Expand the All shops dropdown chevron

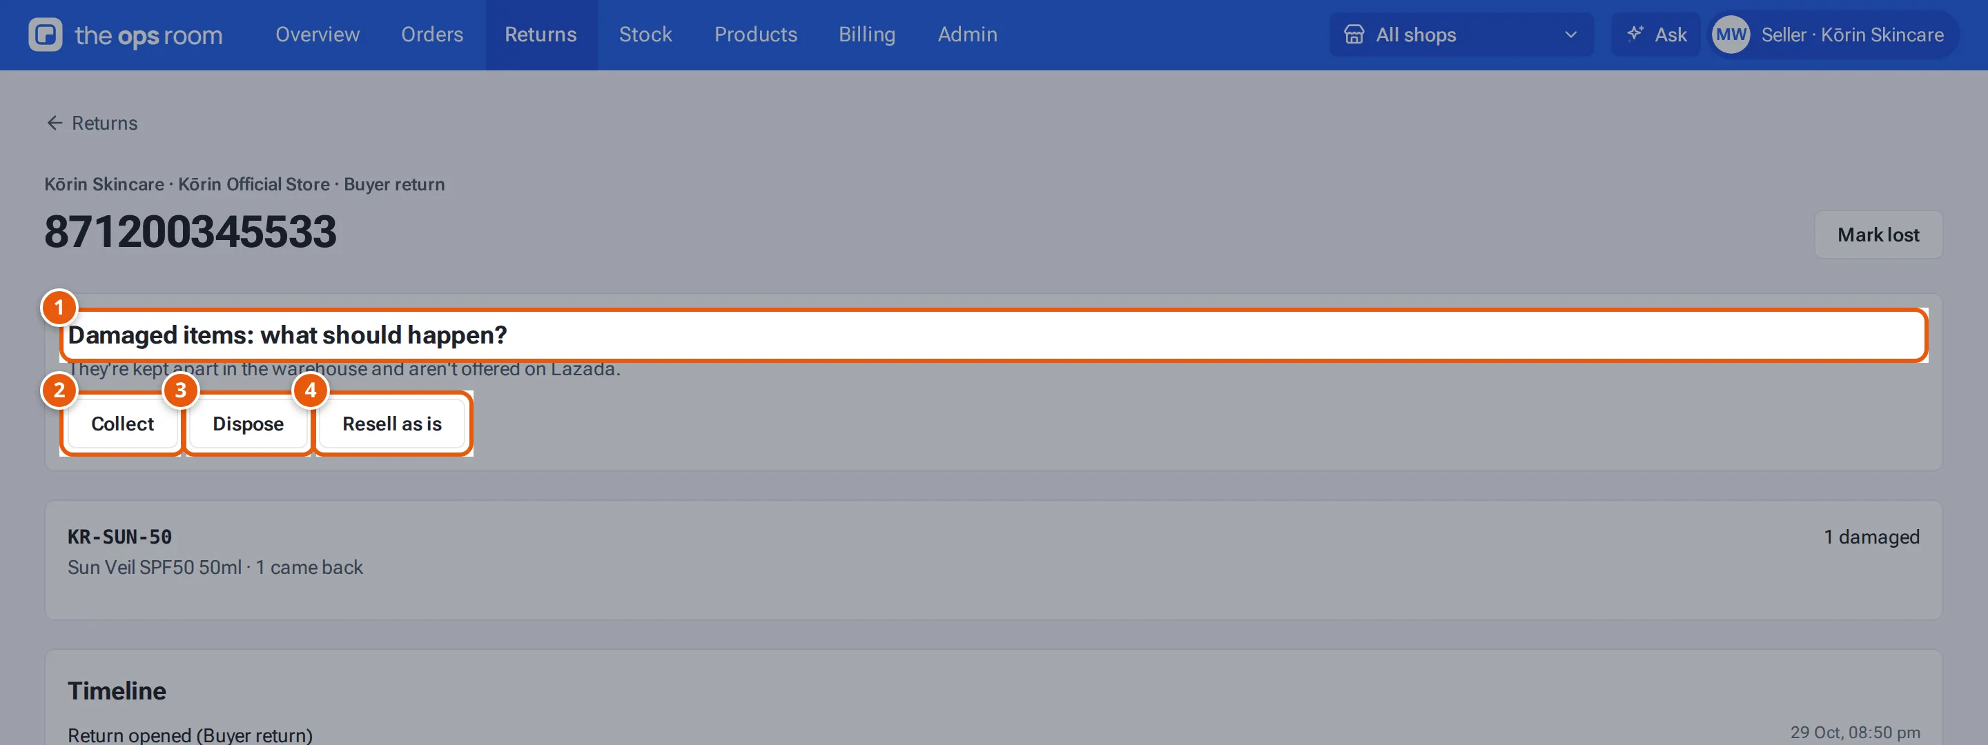1570,34
